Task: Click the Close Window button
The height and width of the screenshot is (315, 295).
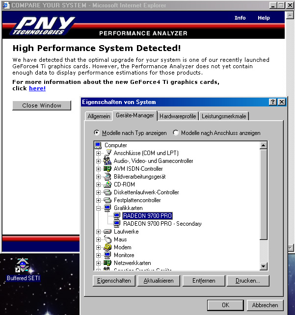Action: (42, 105)
